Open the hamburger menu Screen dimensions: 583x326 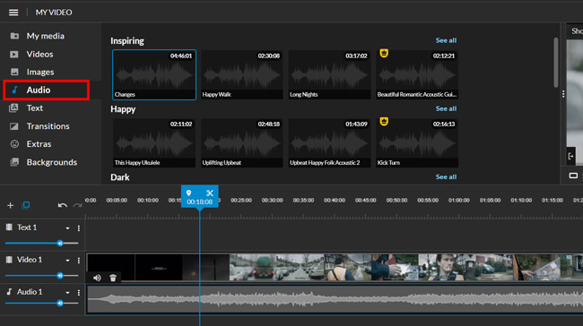pyautogui.click(x=13, y=13)
